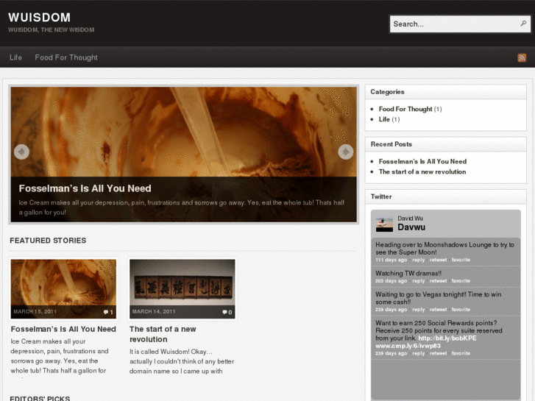Viewport: 535px width, 401px height.
Task: Click David Wu name in Twitter widget
Action: coord(410,219)
